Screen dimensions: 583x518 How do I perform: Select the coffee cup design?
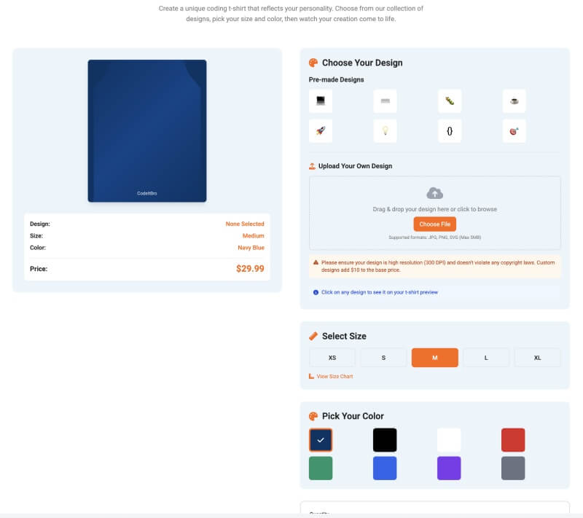pos(514,101)
